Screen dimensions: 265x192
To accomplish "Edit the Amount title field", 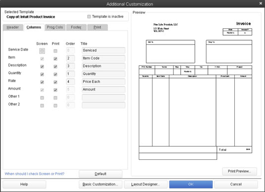I will click(104, 90).
